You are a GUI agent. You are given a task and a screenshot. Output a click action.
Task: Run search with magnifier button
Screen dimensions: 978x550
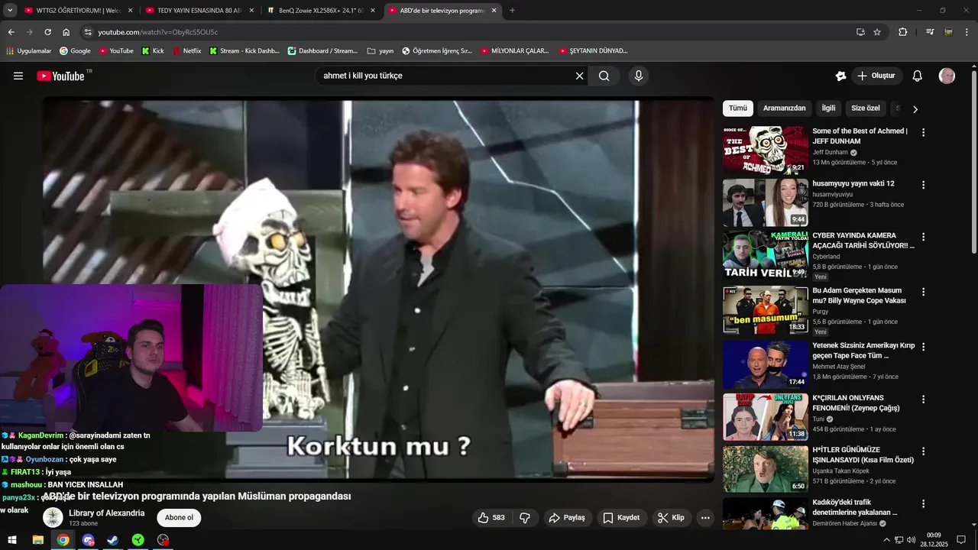click(604, 76)
